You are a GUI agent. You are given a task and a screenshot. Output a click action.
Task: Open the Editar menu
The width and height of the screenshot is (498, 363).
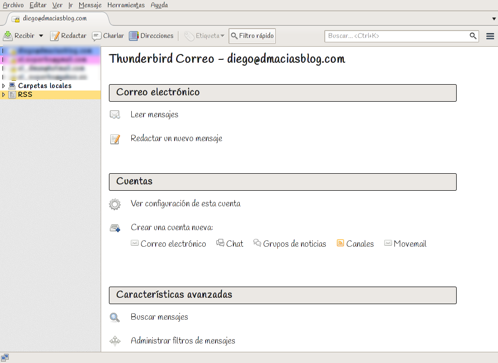tap(38, 5)
